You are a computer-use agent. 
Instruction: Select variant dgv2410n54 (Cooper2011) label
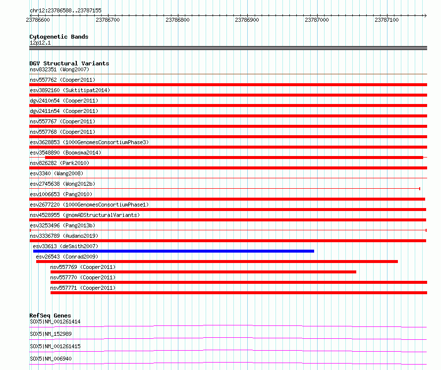tap(64, 101)
